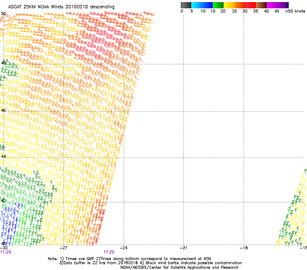Click latitude label "46" on the left axis
The width and height of the screenshot is (307, 270).
(x=3, y=110)
